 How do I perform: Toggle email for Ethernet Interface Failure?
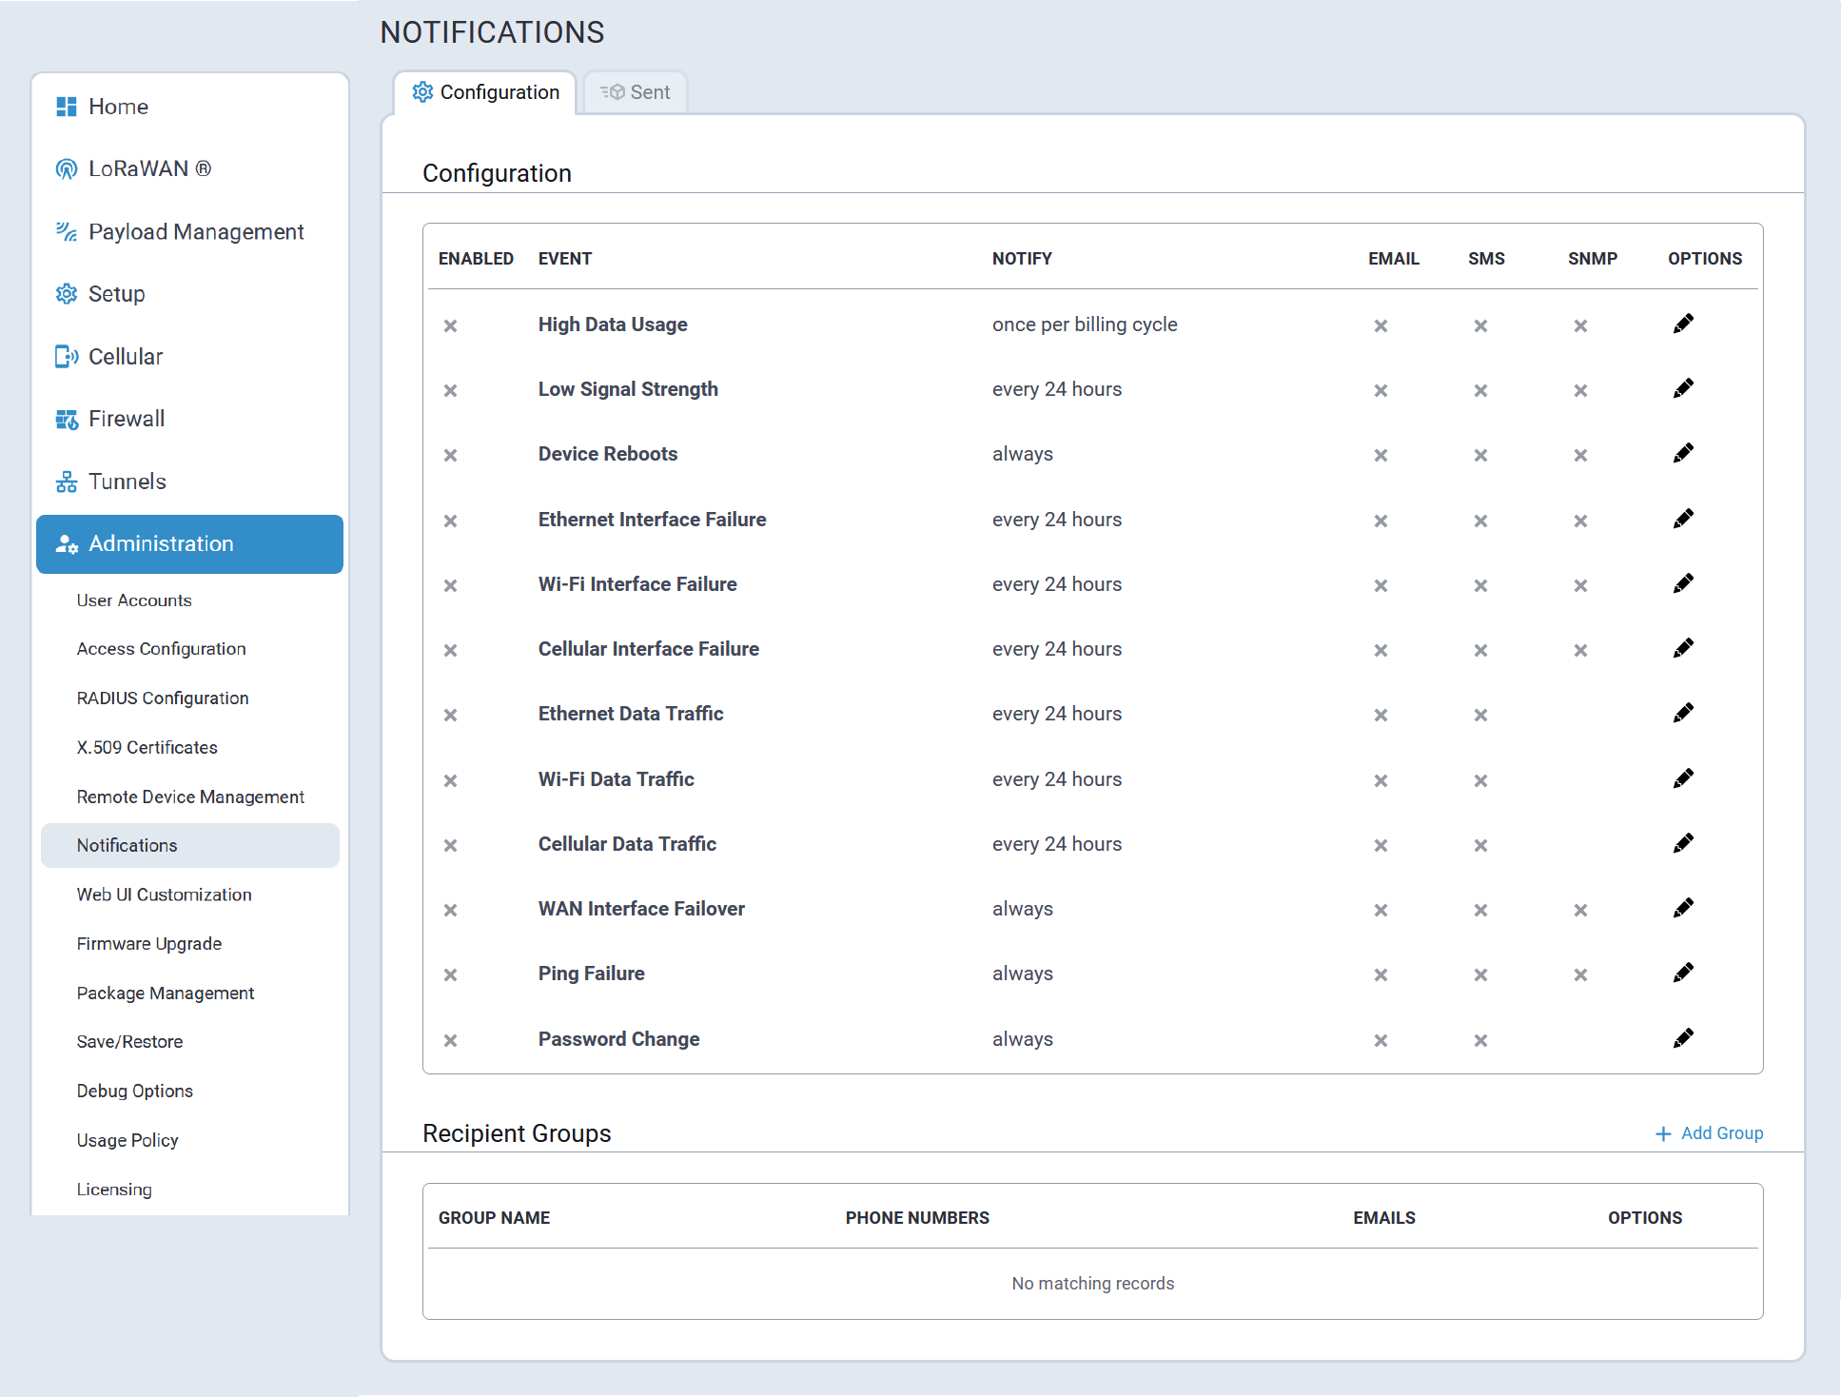1381,521
